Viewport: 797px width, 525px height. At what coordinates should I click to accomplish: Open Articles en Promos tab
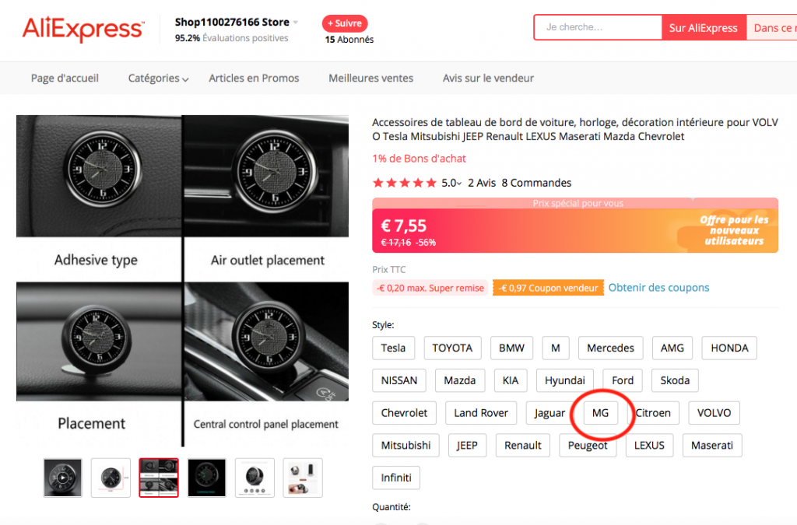pyautogui.click(x=254, y=79)
